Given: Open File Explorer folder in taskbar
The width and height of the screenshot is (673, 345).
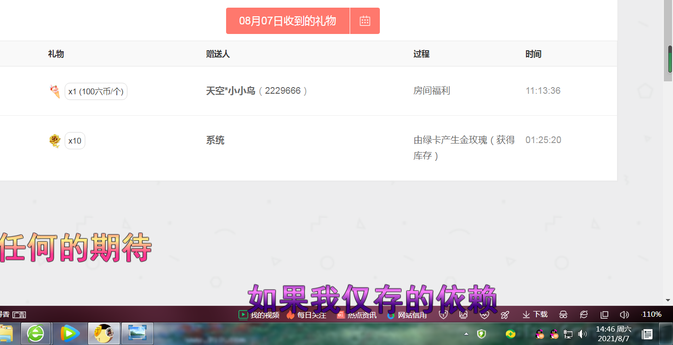Looking at the screenshot, I should (6, 334).
